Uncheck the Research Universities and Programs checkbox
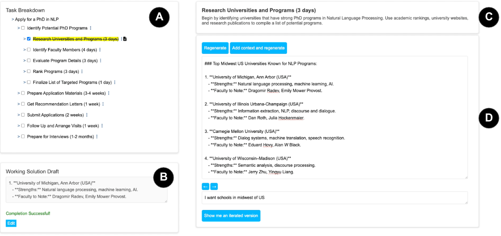Screen dimensions: 501x236 (29, 39)
